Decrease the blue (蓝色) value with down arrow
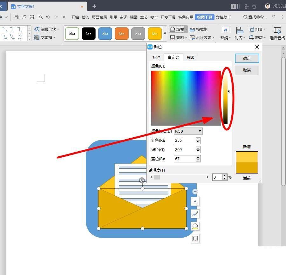This screenshot has height=275, width=286. tap(198, 160)
